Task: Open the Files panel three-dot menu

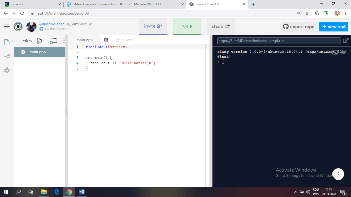Action: (64, 41)
